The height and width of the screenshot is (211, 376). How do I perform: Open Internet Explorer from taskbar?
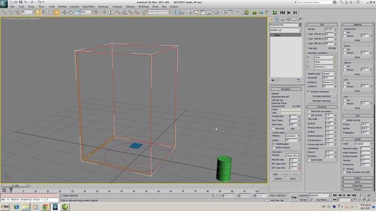coord(16,207)
